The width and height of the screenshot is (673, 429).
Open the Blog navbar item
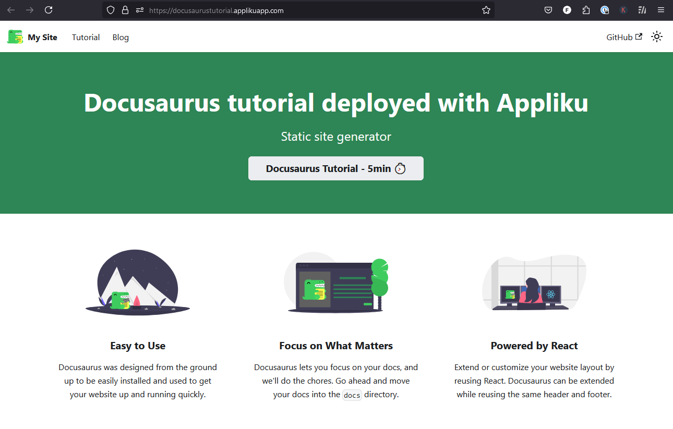point(121,38)
